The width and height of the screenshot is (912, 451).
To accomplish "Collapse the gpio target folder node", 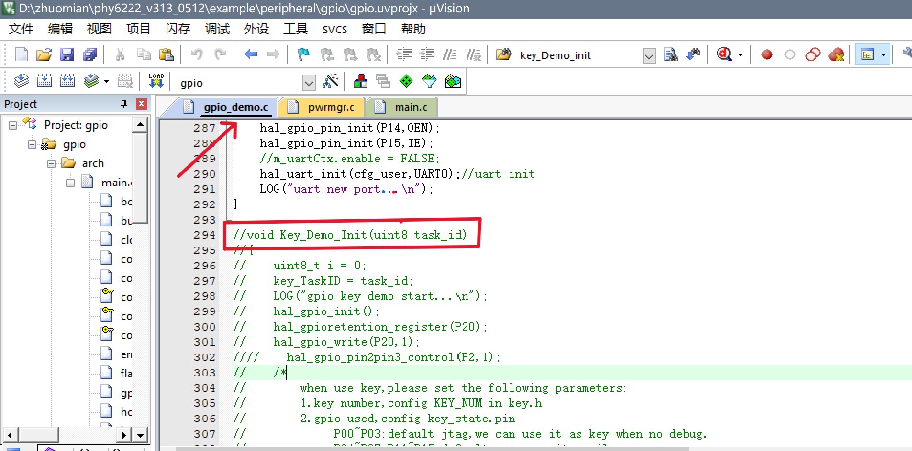I will [32, 145].
